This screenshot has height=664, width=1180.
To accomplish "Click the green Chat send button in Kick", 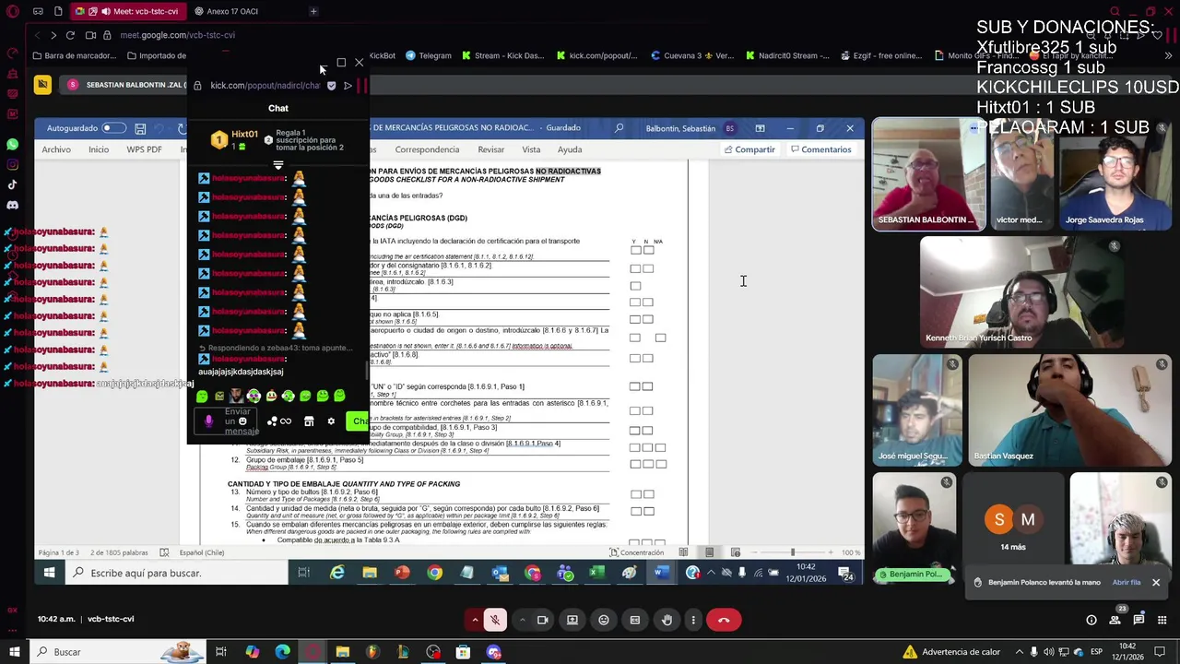I will pyautogui.click(x=358, y=421).
